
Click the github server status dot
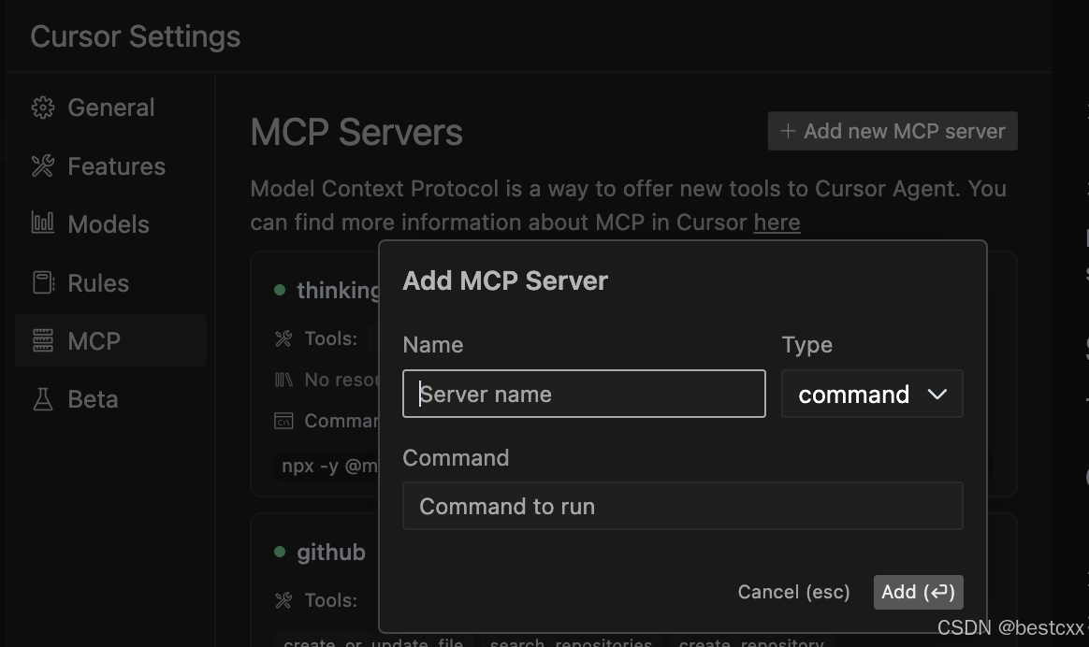coord(280,552)
